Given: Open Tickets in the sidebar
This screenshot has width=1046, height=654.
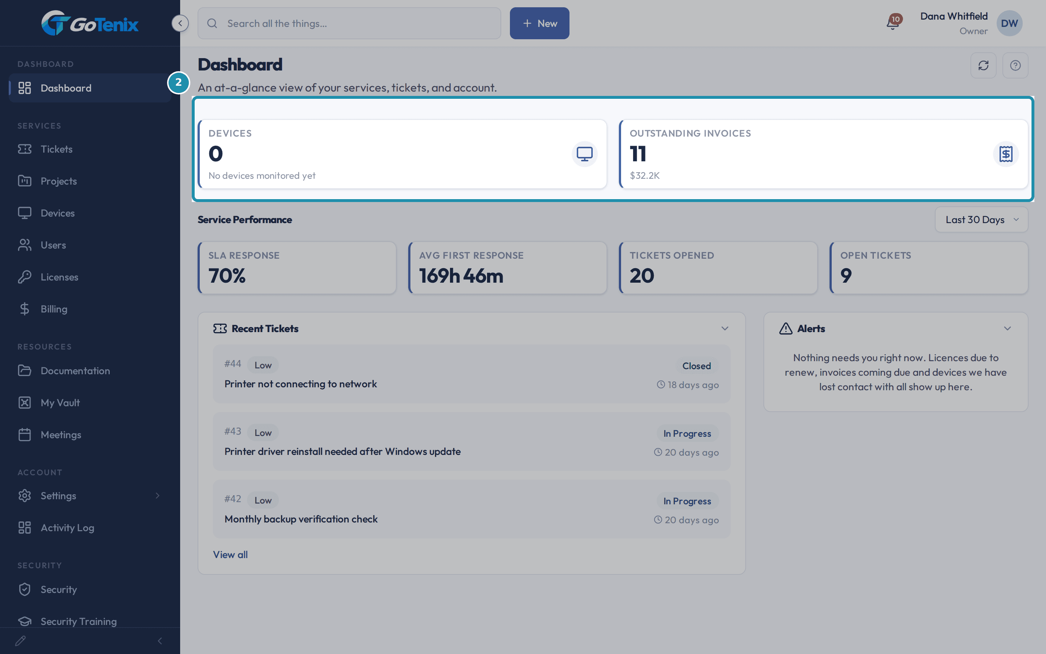Looking at the screenshot, I should pyautogui.click(x=90, y=149).
